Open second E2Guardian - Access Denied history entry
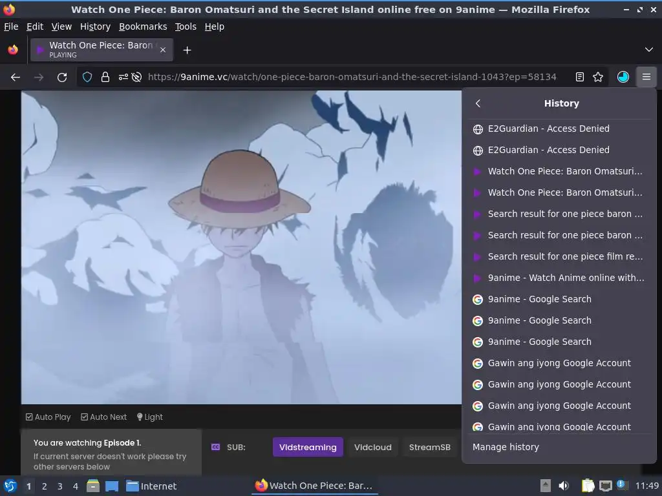The width and height of the screenshot is (662, 496). pyautogui.click(x=559, y=150)
